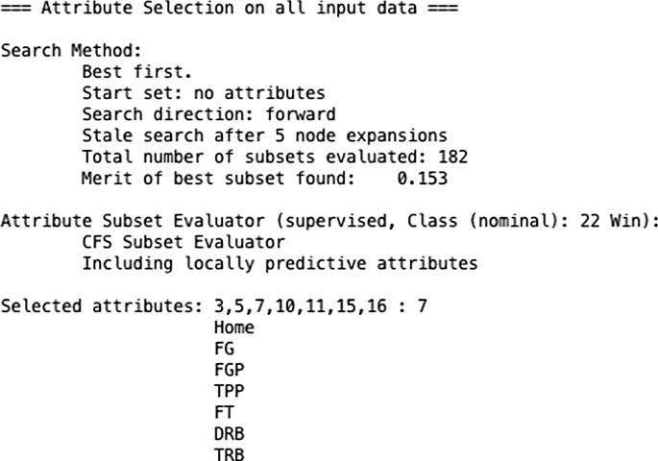
Task: Click the 'Home' attribute name
Action: 233,328
